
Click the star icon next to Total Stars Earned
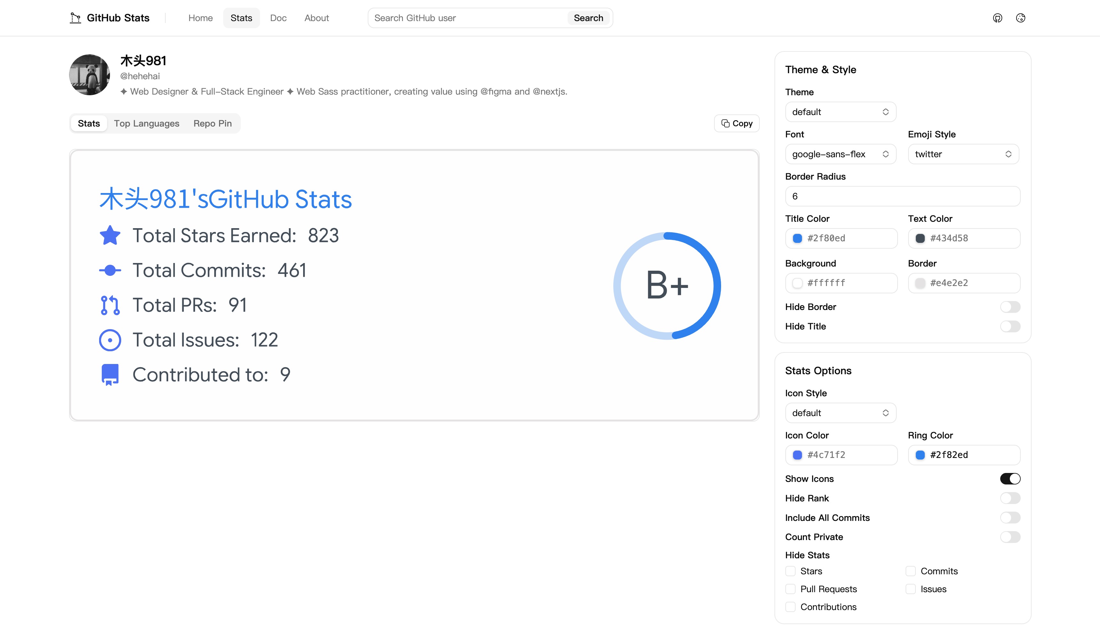[x=110, y=235]
